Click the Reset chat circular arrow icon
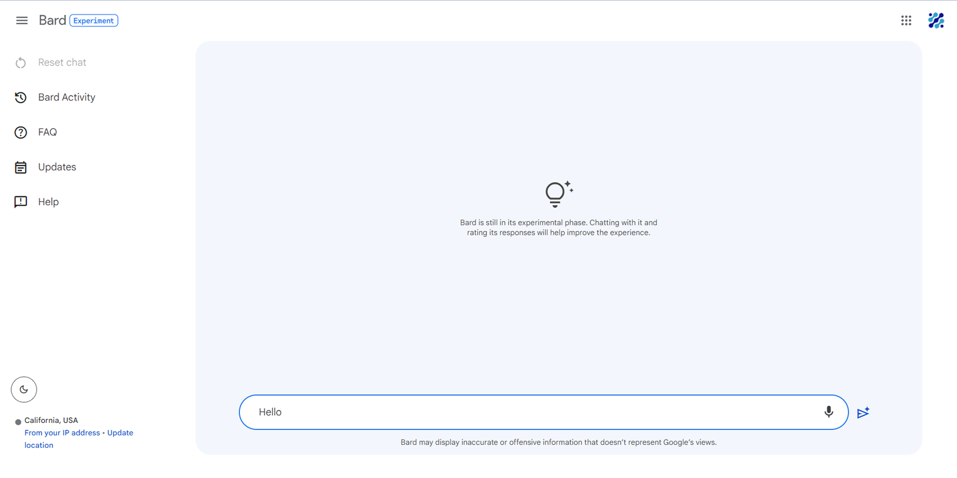The image size is (957, 478). coord(21,63)
